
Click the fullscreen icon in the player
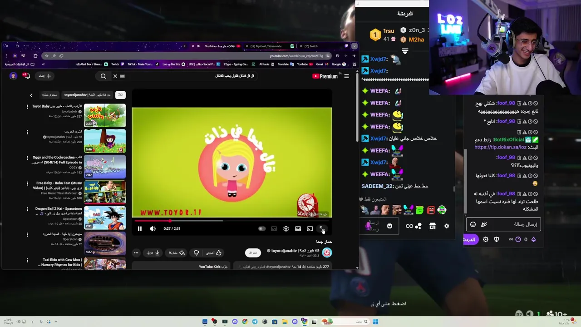pos(321,228)
